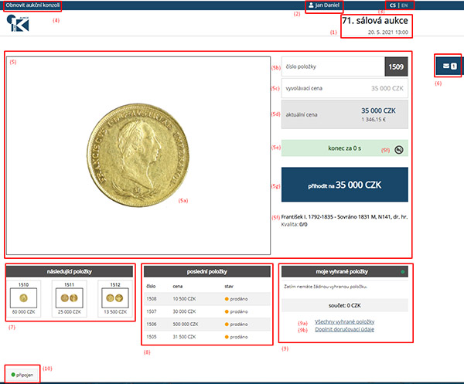Click the green connection status indicator
Image resolution: width=464 pixels, height=384 pixels.
(x=13, y=374)
